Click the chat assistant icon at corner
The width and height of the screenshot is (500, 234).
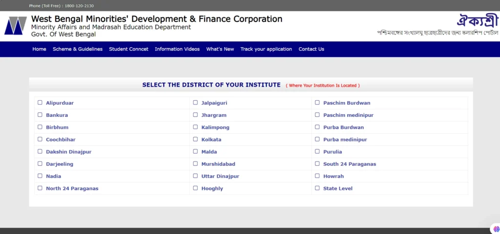tap(496, 229)
